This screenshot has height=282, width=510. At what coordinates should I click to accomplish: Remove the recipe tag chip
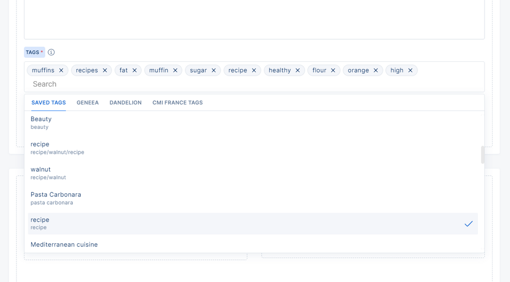[x=254, y=70]
